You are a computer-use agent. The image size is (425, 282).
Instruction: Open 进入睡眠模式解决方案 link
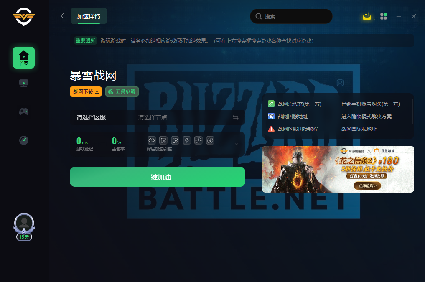[366, 117]
